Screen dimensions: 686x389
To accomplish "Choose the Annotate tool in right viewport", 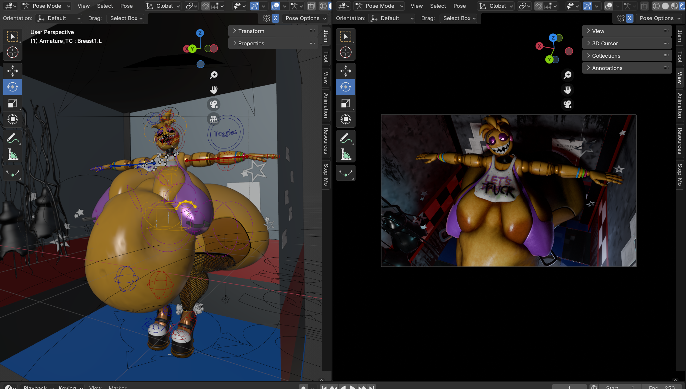I will point(346,138).
